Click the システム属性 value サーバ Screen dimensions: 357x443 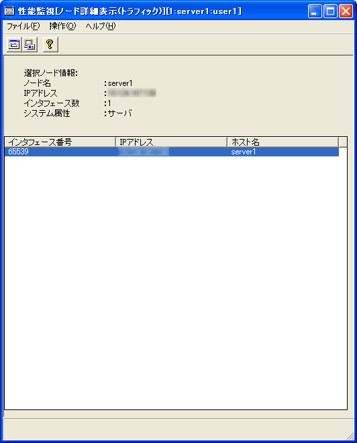[x=119, y=113]
